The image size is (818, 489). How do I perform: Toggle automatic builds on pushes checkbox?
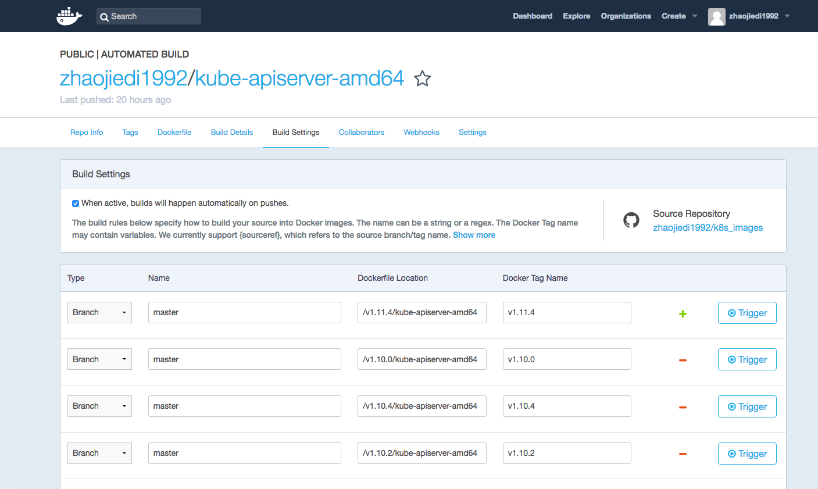point(76,204)
